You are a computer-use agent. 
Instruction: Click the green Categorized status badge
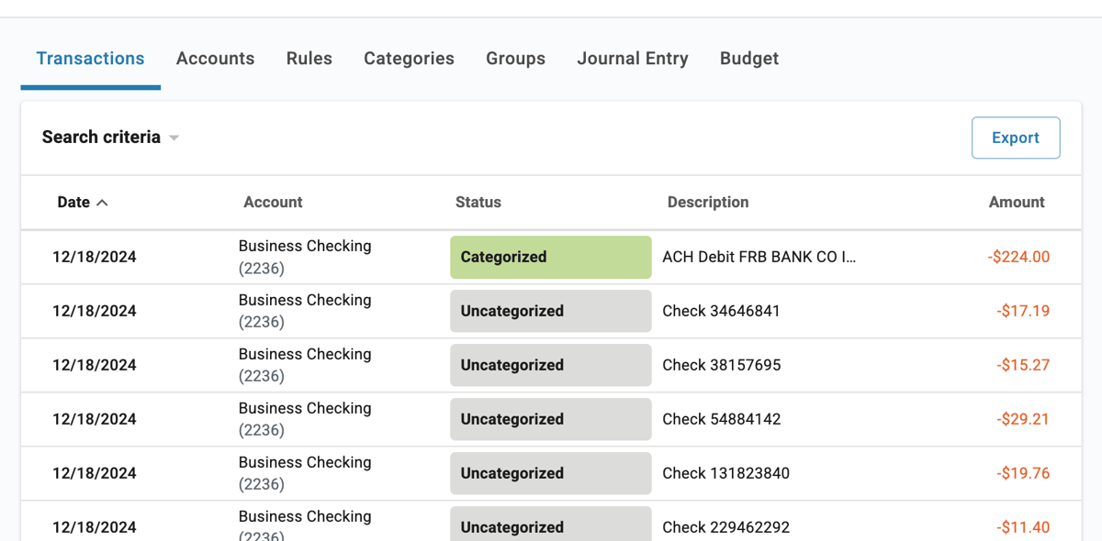tap(550, 258)
